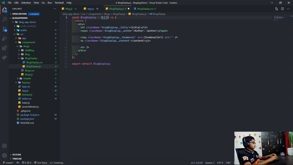The width and height of the screenshot is (293, 165).
Task: Place cursor on export default BlogDisplay line
Action: 91,64
